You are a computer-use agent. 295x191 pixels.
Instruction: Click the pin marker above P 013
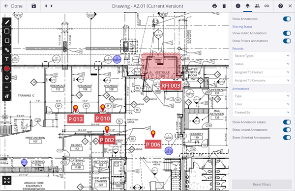point(75,109)
